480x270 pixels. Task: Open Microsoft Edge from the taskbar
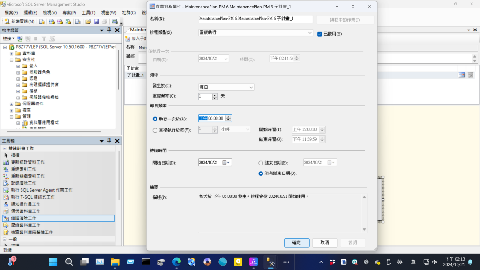(x=176, y=262)
